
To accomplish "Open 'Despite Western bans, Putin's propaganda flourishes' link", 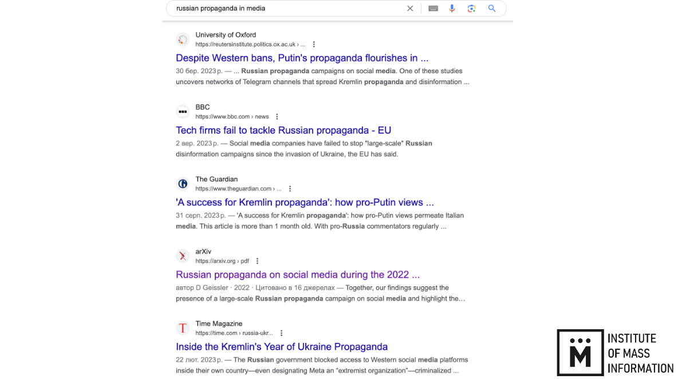I will coord(302,58).
